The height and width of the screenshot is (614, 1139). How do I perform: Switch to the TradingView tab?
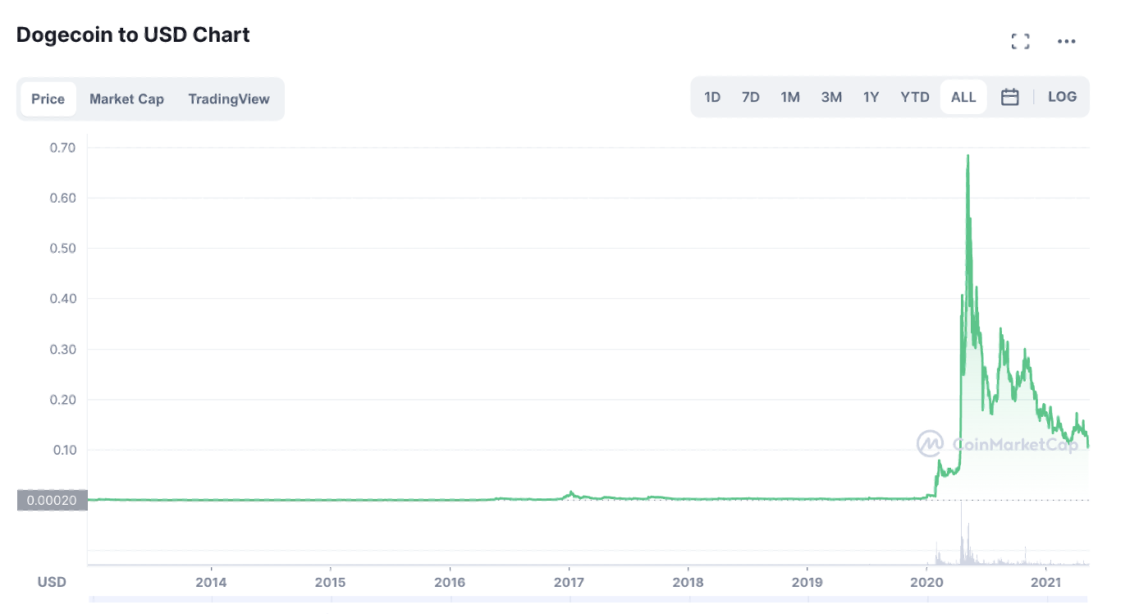pos(229,99)
